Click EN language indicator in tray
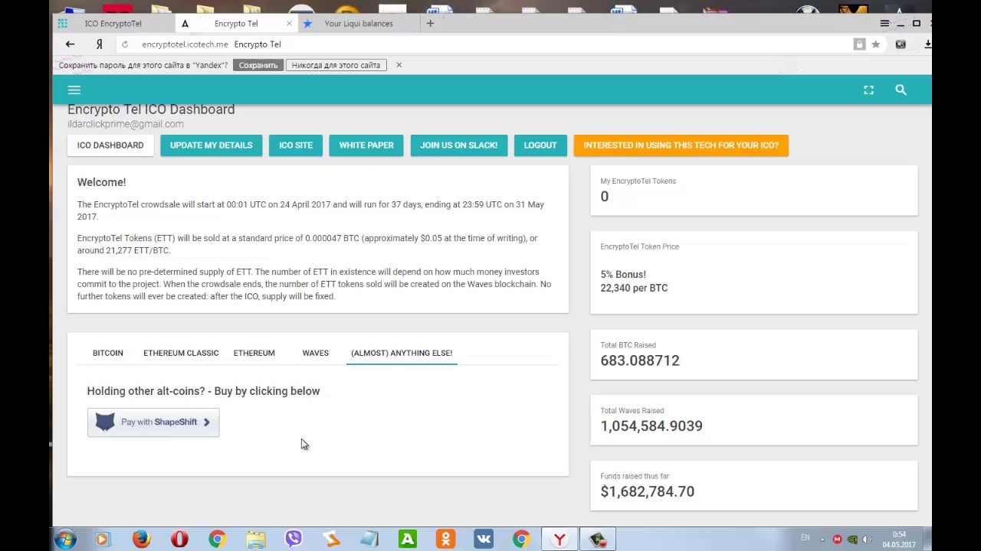 [x=805, y=538]
